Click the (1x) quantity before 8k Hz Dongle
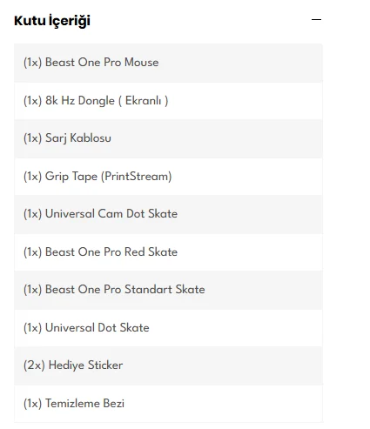 point(32,101)
